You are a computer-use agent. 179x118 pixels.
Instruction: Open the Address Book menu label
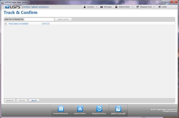click(x=124, y=7)
